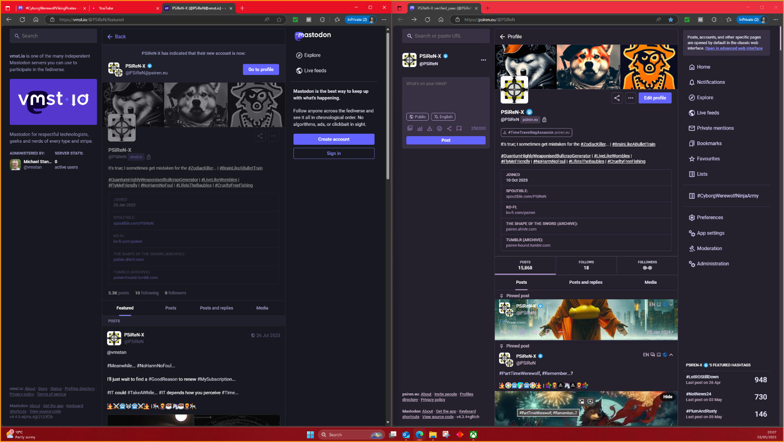This screenshot has width=784, height=442.
Task: Open Home in the psiren.eu sidebar
Action: [x=699, y=67]
